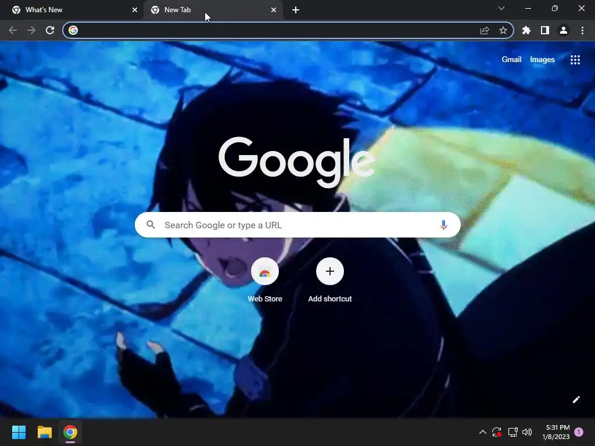Click the Google icon in address bar
The image size is (595, 446).
pos(73,30)
